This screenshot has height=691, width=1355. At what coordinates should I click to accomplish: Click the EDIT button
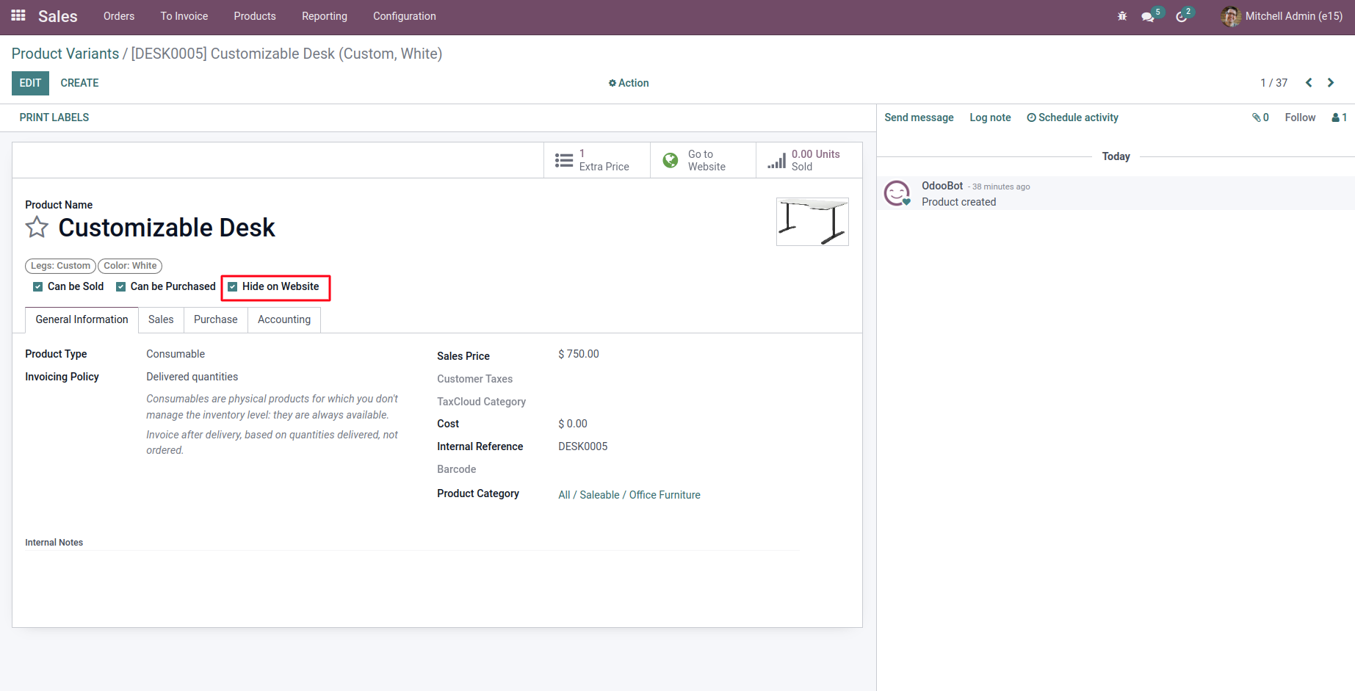click(30, 83)
